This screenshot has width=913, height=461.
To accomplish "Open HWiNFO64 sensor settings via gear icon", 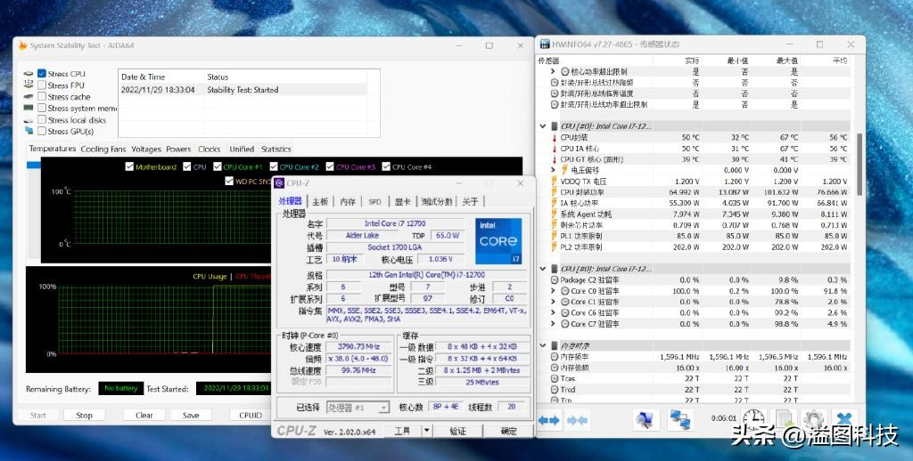I will pos(813,418).
